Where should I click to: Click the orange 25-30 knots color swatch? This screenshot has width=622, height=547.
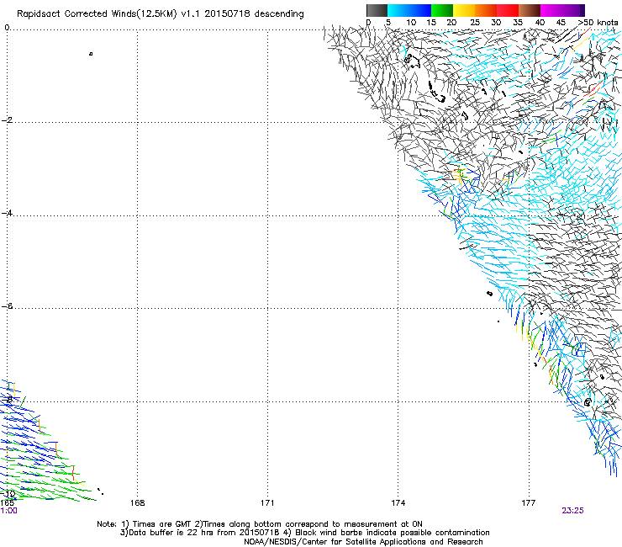(x=486, y=10)
